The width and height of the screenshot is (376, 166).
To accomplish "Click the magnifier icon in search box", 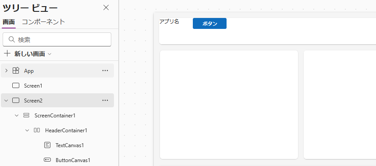I will (x=11, y=39).
